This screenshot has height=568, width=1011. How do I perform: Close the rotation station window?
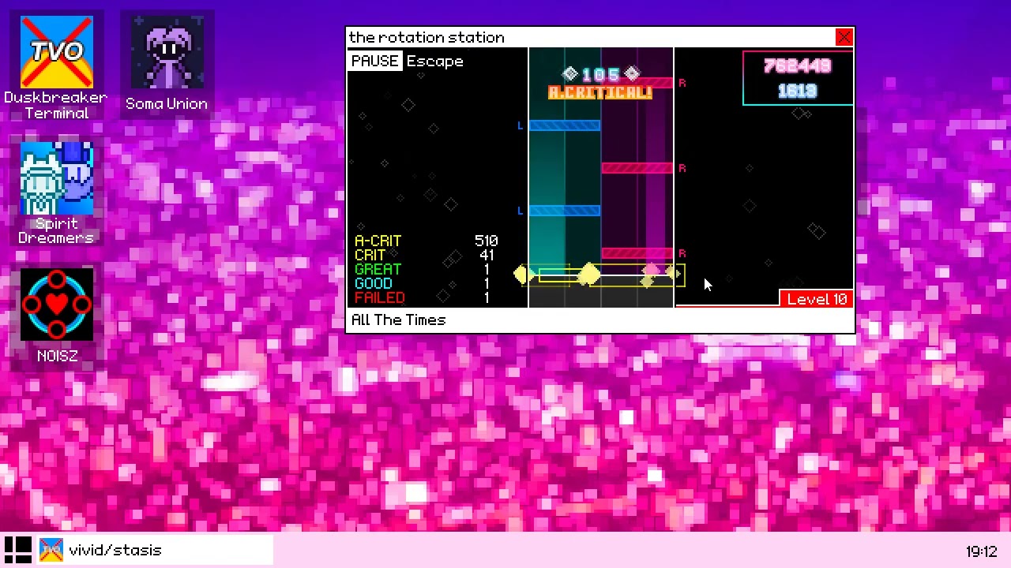(844, 37)
